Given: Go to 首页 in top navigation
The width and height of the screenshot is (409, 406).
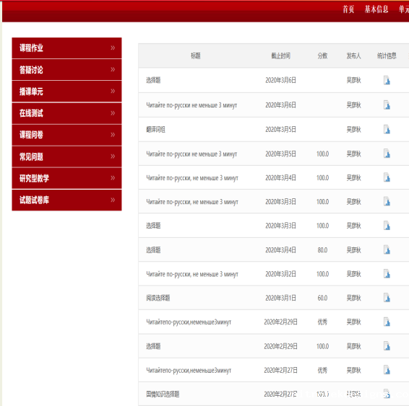Looking at the screenshot, I should [x=348, y=9].
